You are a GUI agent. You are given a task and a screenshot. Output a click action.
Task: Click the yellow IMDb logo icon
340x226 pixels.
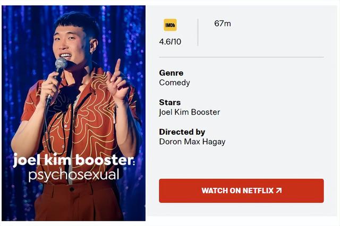tap(170, 25)
